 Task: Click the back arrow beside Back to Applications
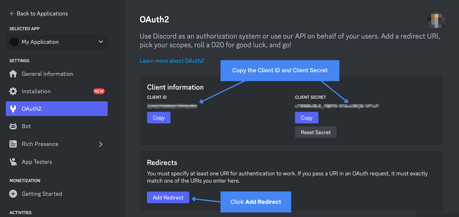(12, 13)
